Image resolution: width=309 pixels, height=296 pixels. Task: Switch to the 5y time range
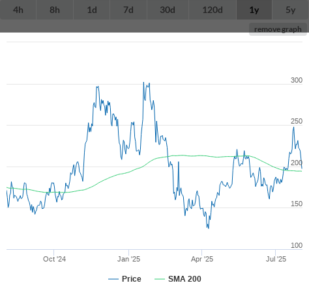(291, 10)
